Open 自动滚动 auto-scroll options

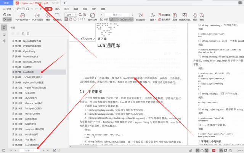point(141,17)
